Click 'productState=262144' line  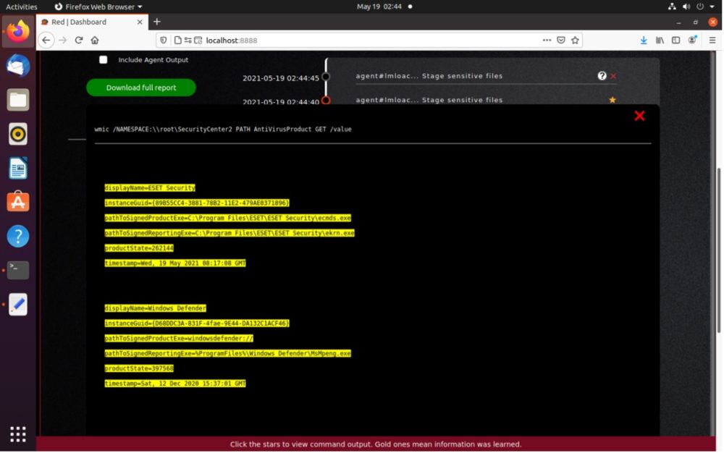[139, 248]
